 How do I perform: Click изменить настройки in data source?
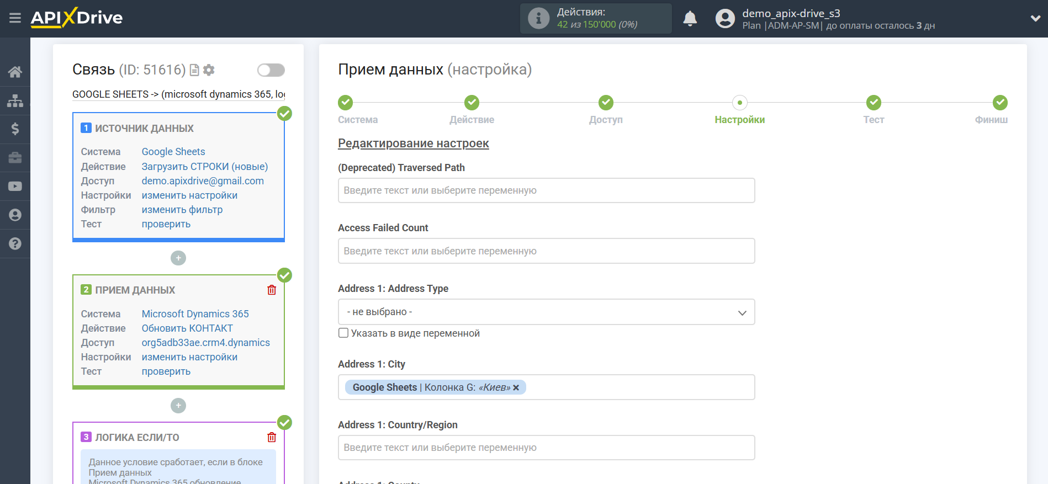pyautogui.click(x=189, y=195)
